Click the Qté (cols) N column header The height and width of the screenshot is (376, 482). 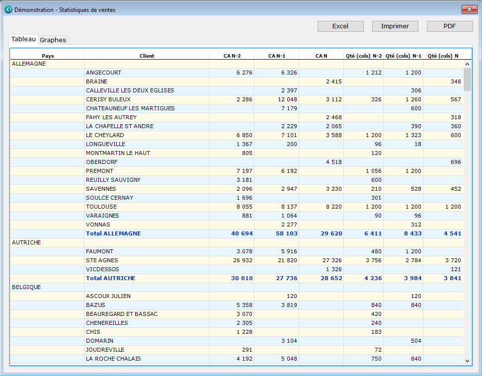tap(443, 56)
